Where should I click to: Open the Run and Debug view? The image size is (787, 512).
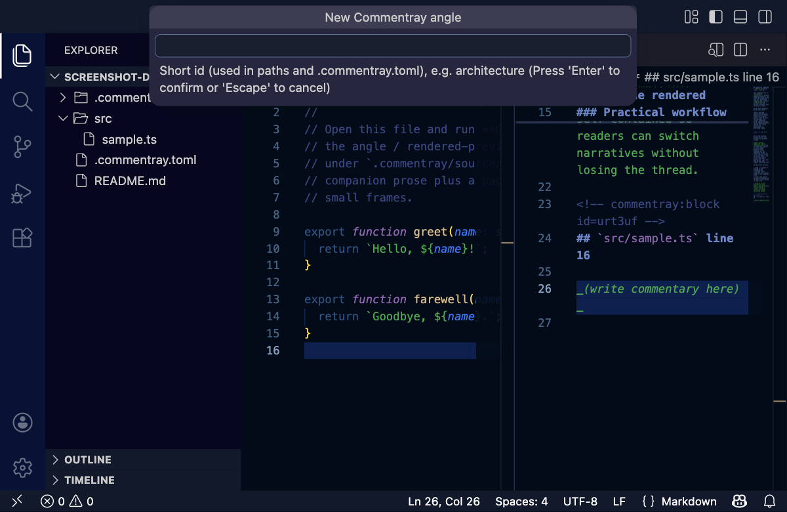pyautogui.click(x=22, y=193)
